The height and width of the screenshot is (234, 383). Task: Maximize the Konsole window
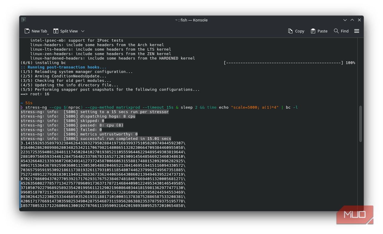click(x=352, y=20)
